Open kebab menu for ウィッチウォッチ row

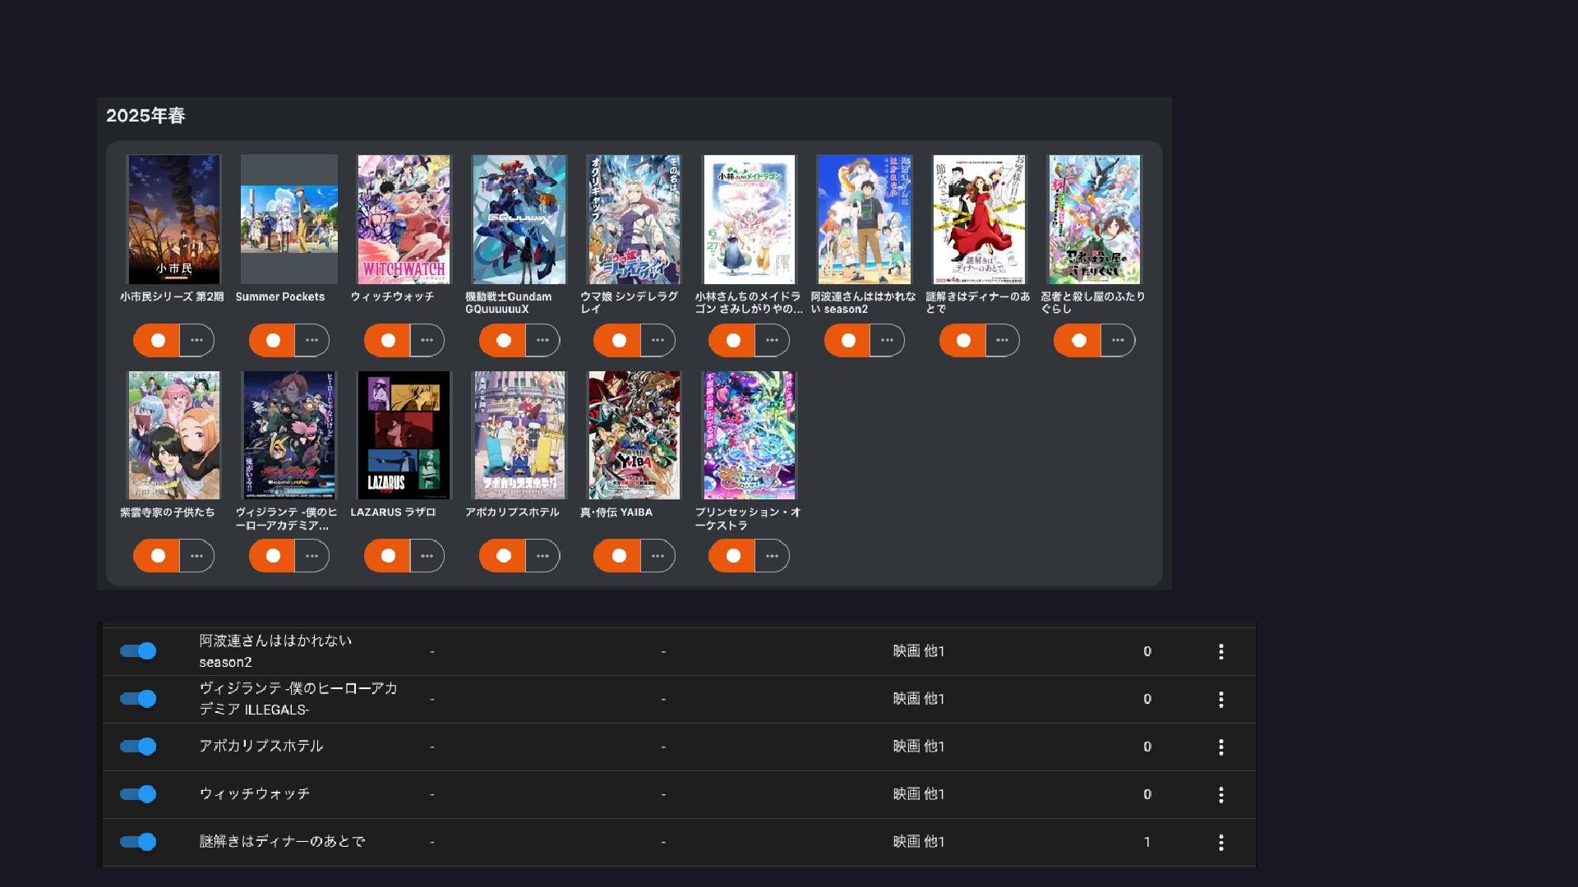[x=1220, y=794]
